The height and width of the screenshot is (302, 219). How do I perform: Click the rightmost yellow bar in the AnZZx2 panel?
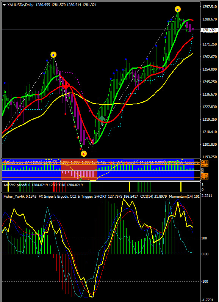(x=181, y=187)
